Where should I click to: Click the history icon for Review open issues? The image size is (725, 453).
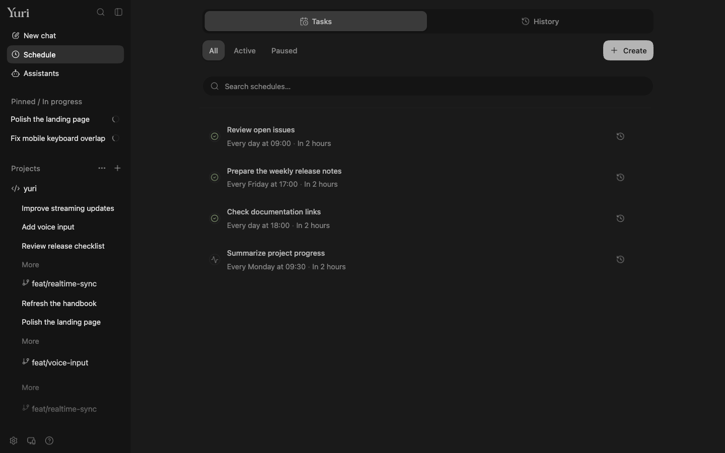tap(620, 136)
